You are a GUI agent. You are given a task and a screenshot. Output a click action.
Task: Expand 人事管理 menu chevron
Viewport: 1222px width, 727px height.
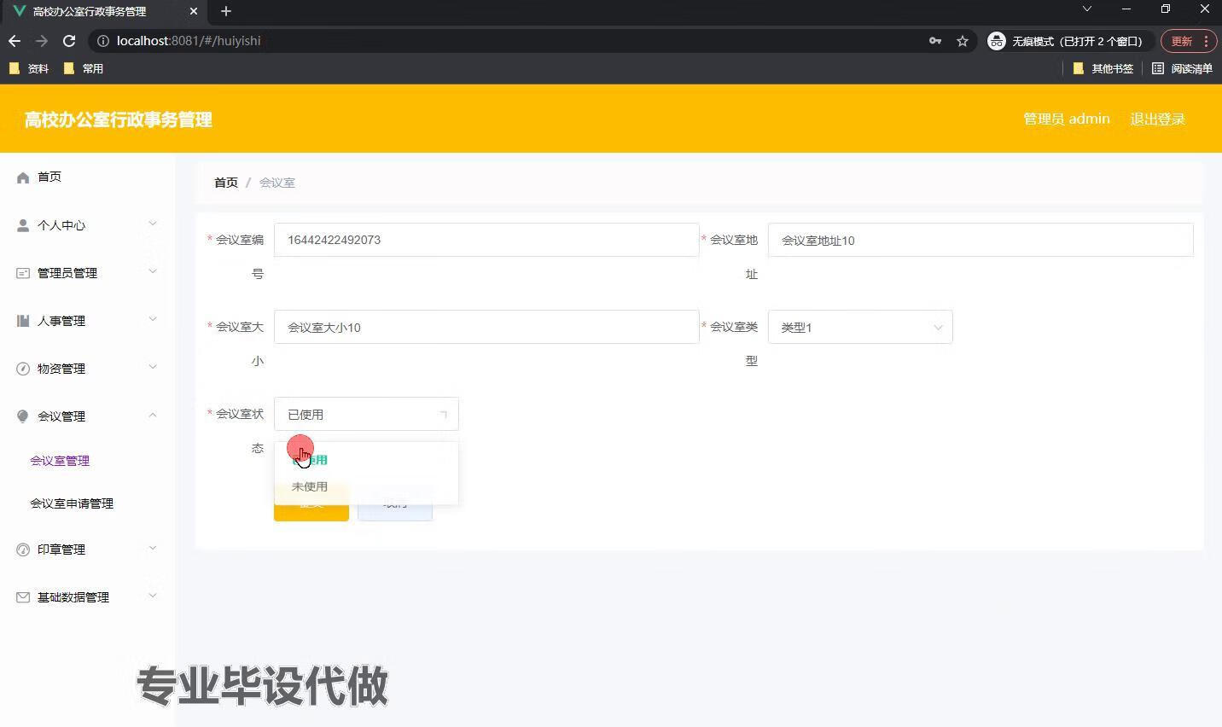(153, 320)
